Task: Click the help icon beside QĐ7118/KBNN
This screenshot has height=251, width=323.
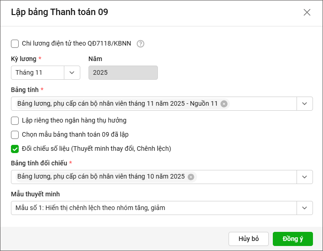Action: click(x=141, y=44)
